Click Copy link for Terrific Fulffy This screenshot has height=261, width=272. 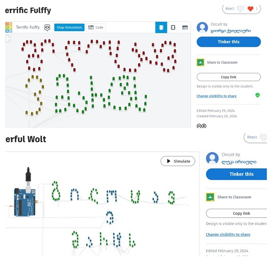pos(228,77)
